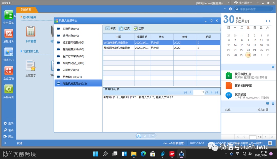Collapse 自动收藏夹 section
This screenshot has width=277, height=159.
tap(21, 17)
